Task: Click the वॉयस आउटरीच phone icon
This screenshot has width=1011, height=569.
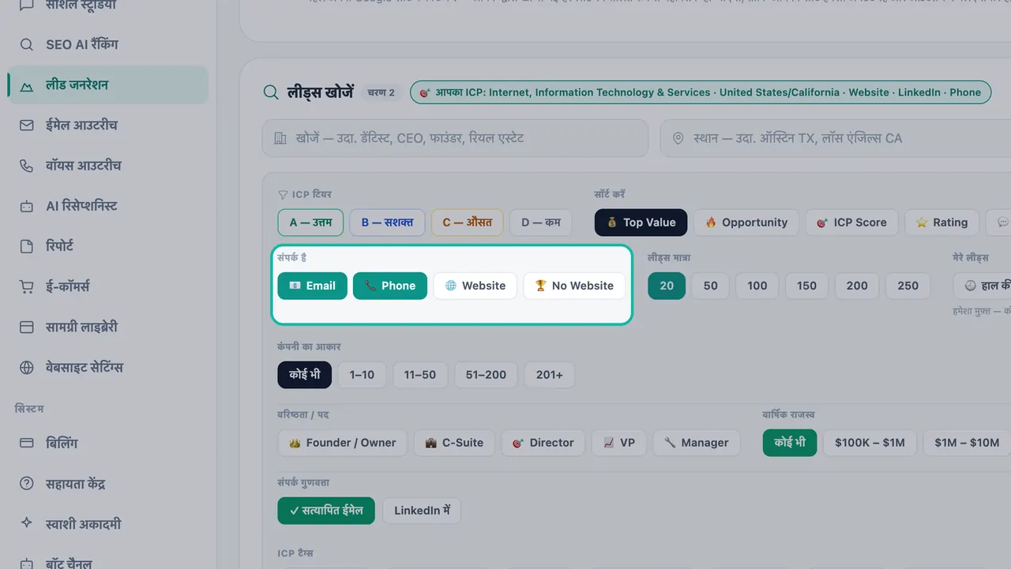Action: tap(27, 165)
